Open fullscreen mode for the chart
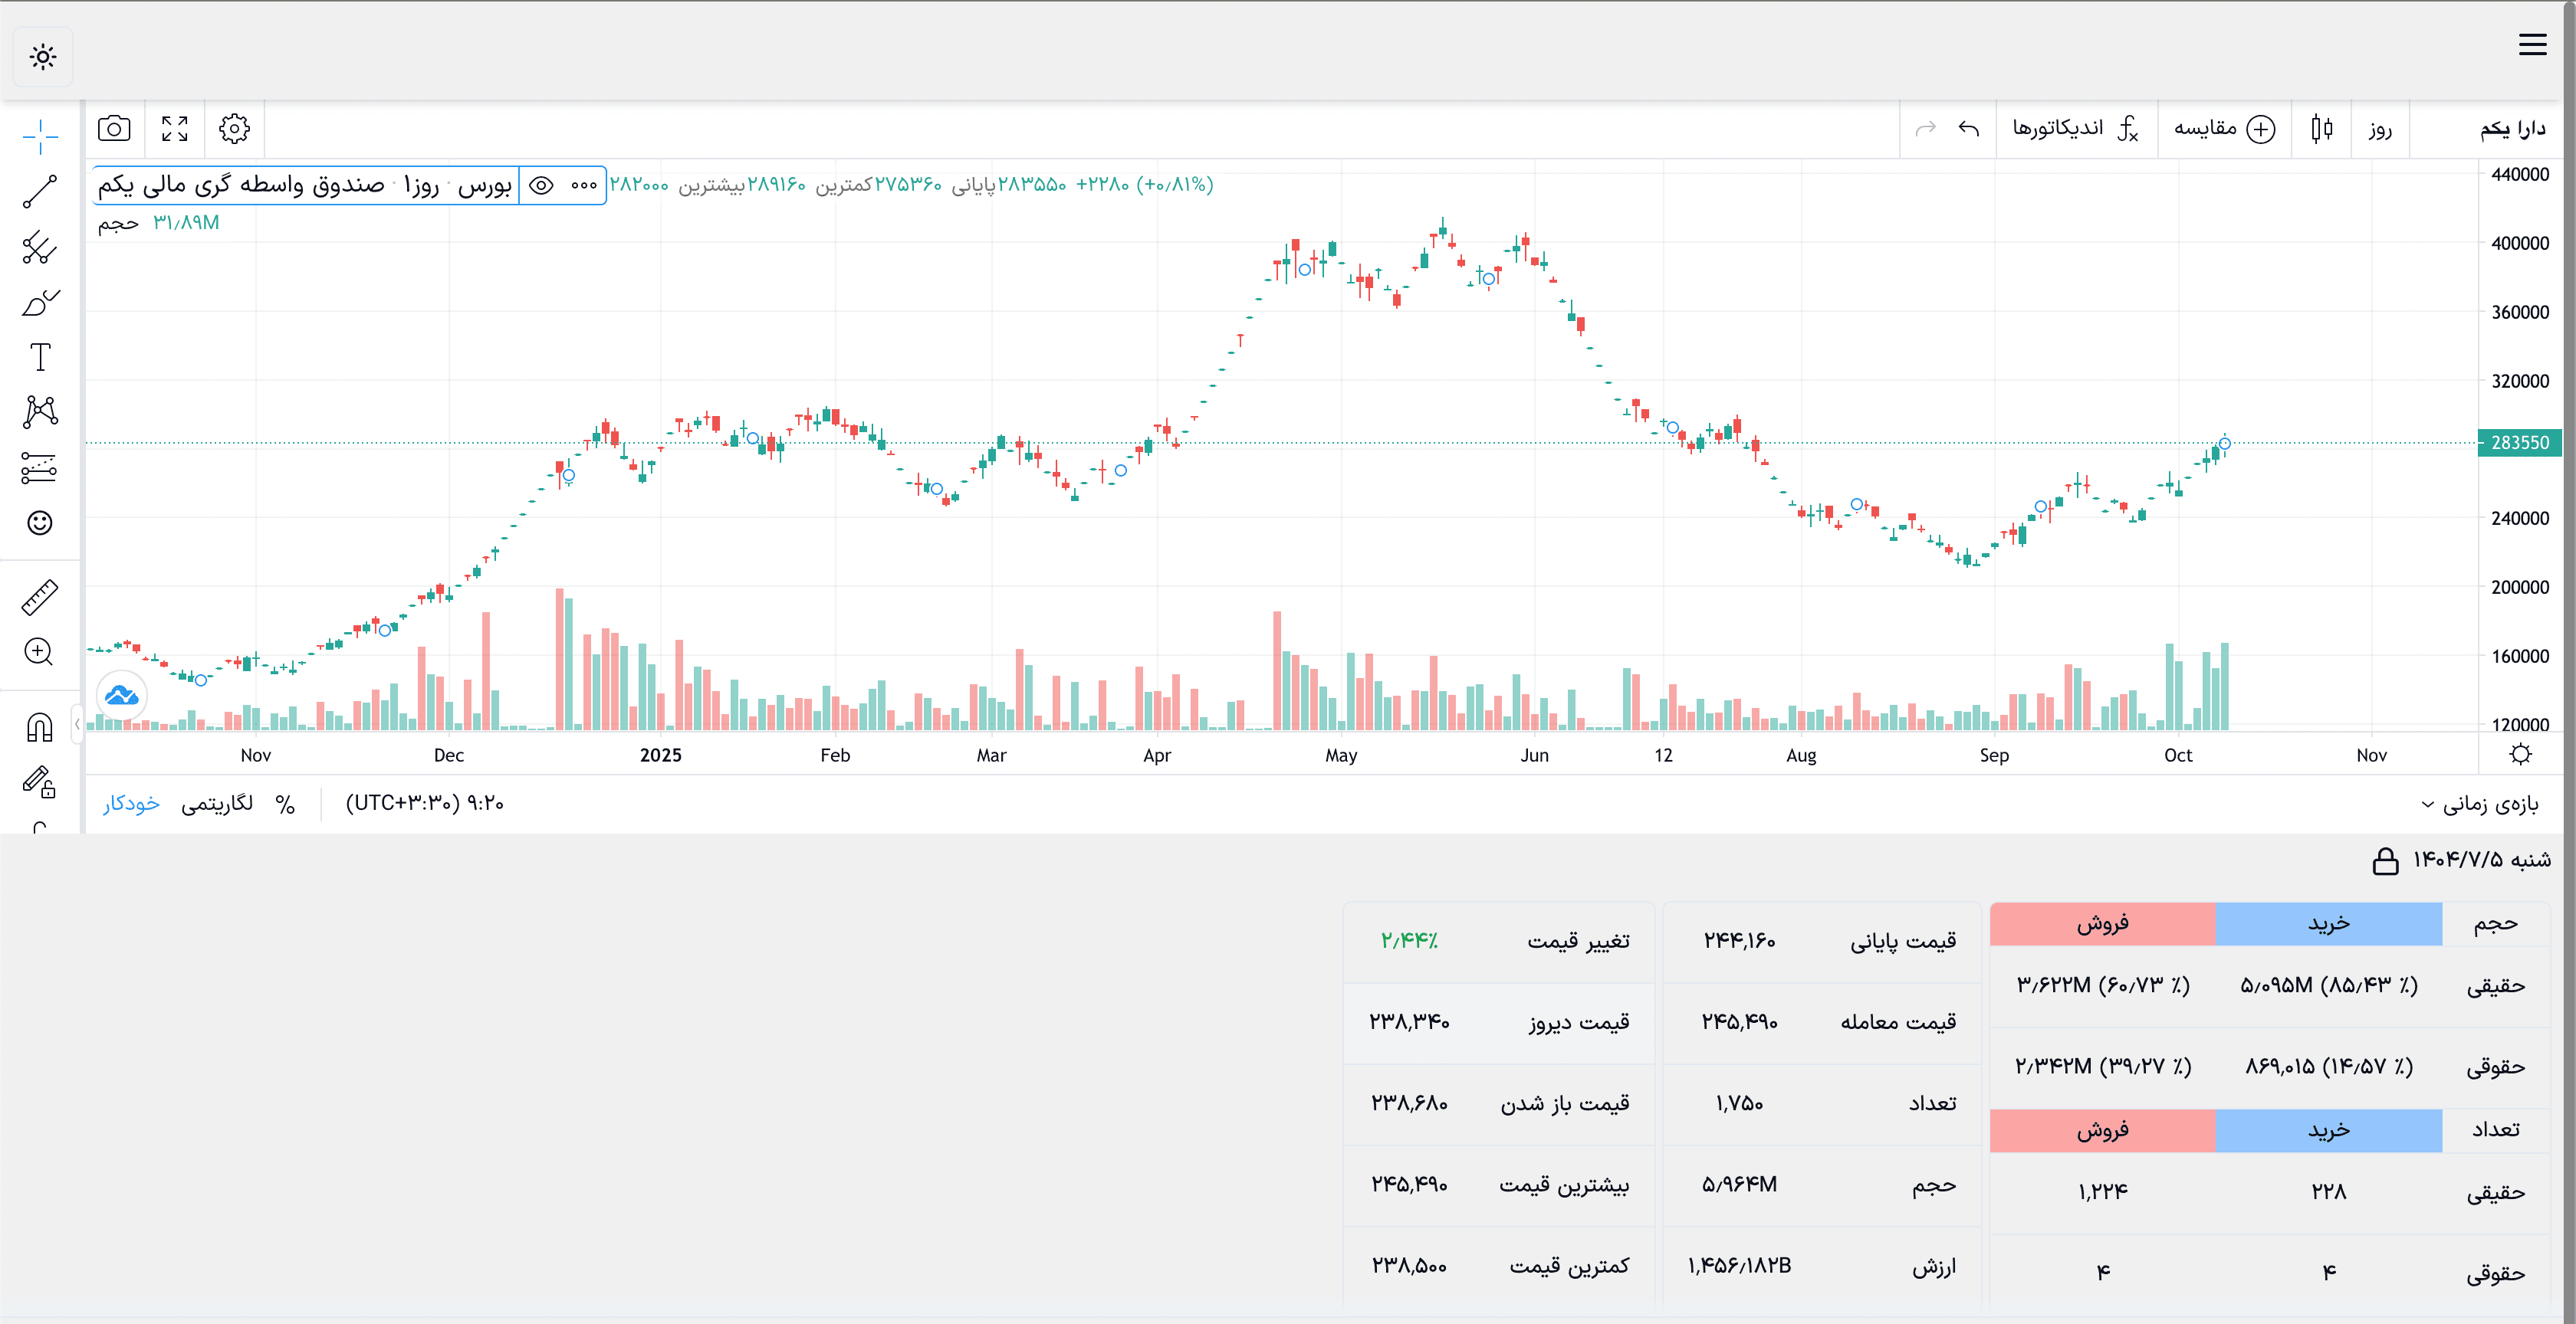The width and height of the screenshot is (2576, 1324). [x=175, y=129]
